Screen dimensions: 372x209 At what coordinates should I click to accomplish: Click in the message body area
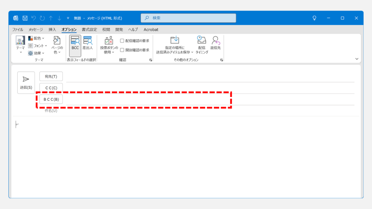[x=186, y=156]
